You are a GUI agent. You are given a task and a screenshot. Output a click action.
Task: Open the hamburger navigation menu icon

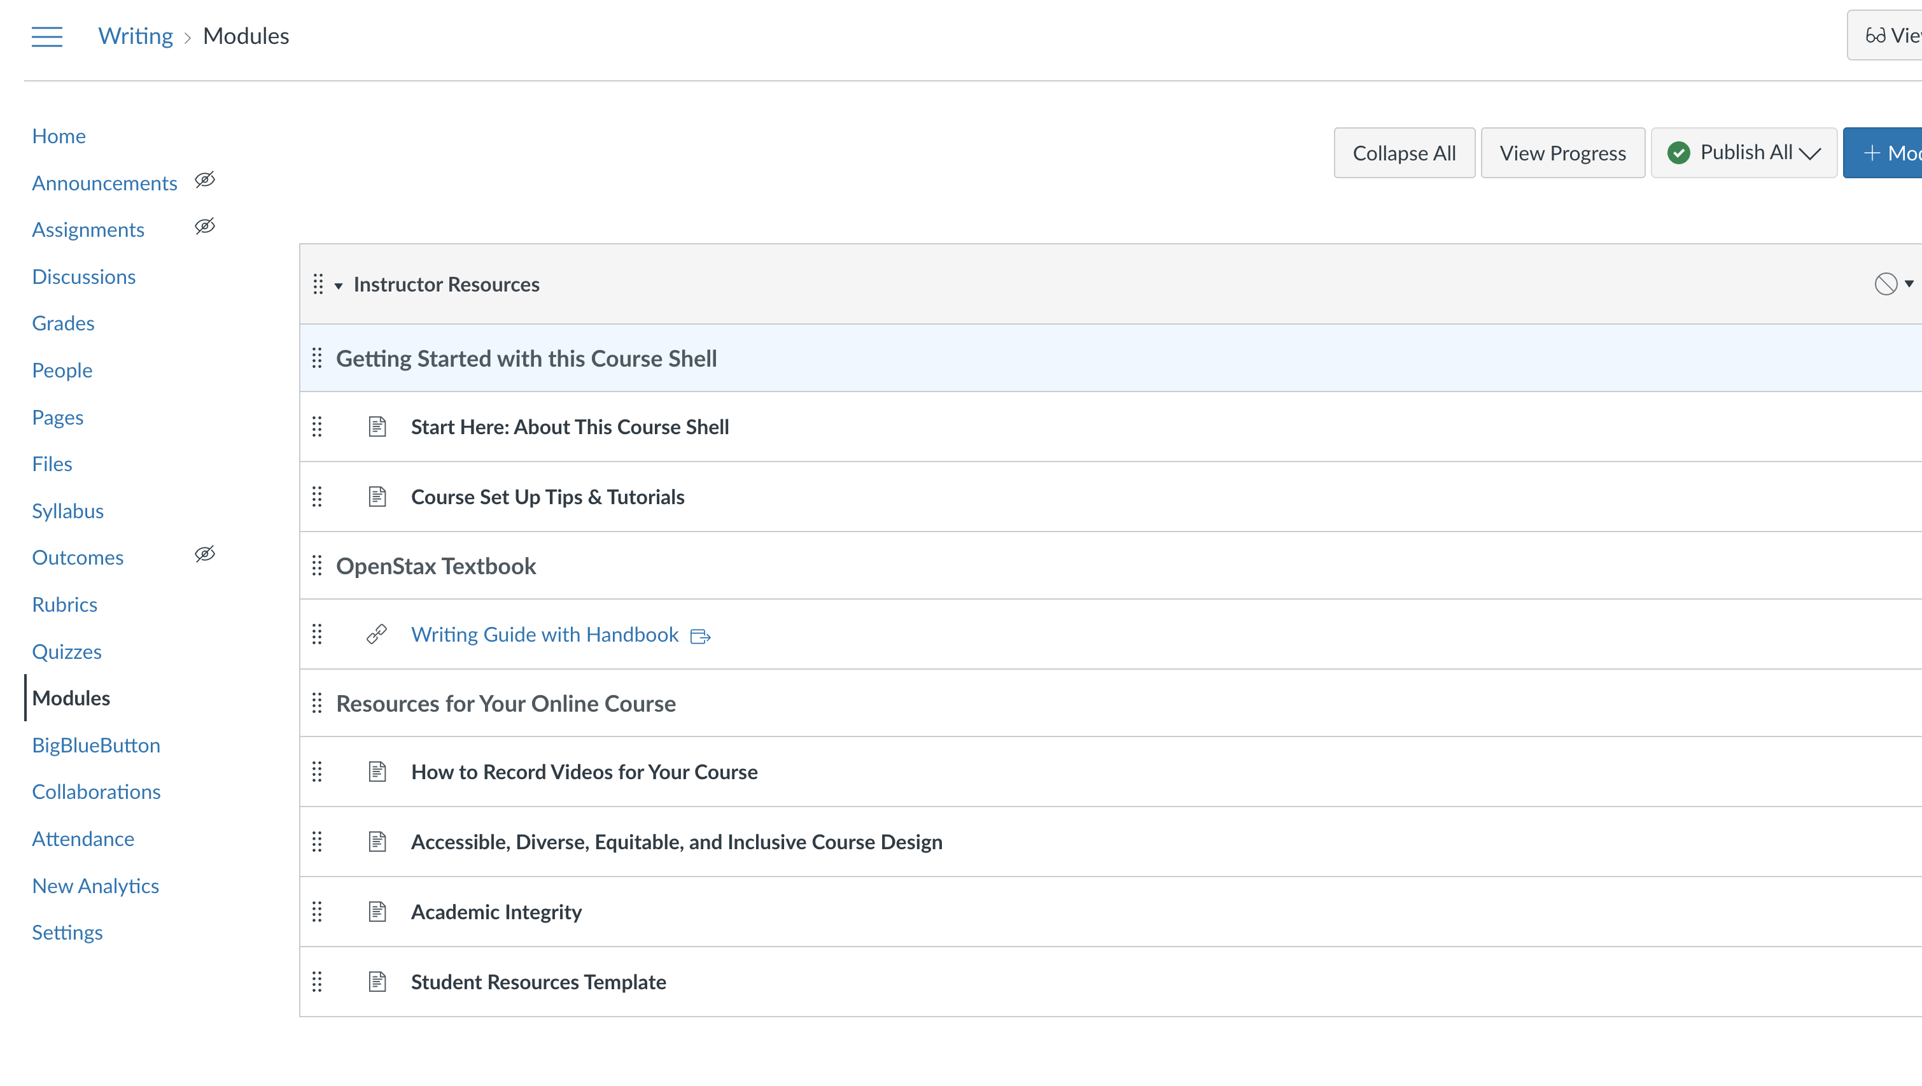tap(47, 36)
